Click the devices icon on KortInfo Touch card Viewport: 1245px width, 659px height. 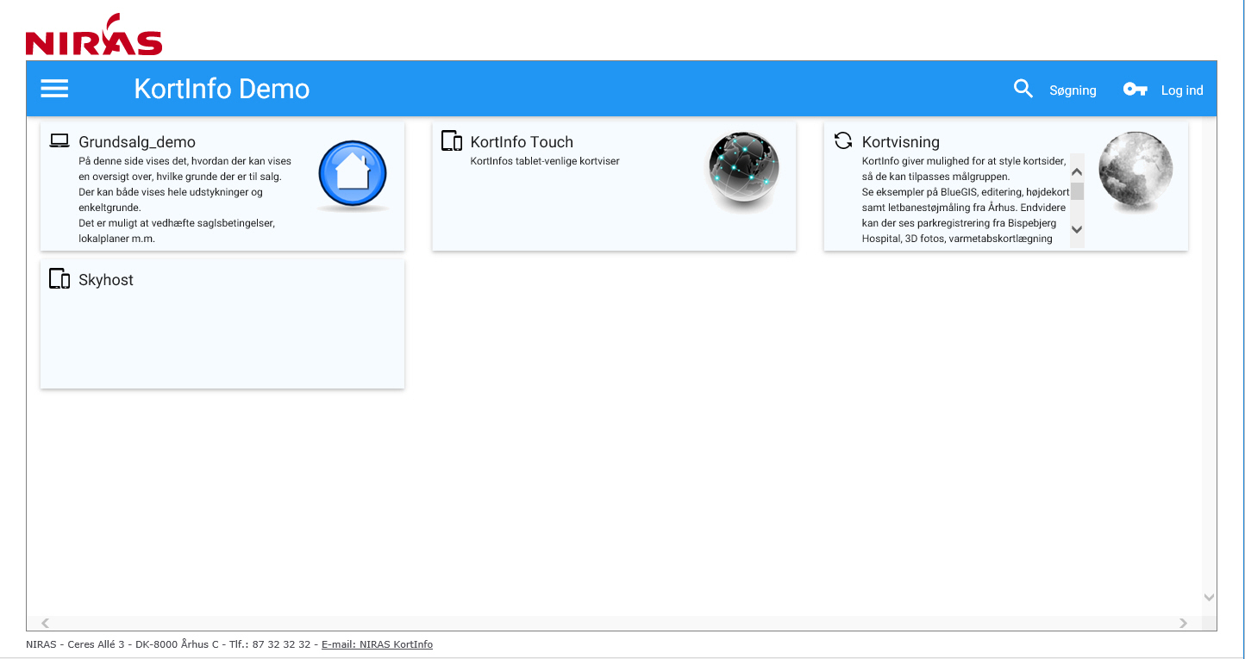452,141
